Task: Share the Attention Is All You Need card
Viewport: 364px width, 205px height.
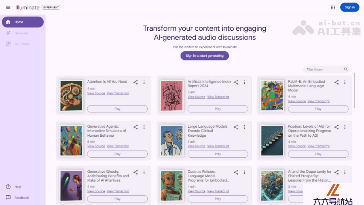Action: tap(136, 82)
